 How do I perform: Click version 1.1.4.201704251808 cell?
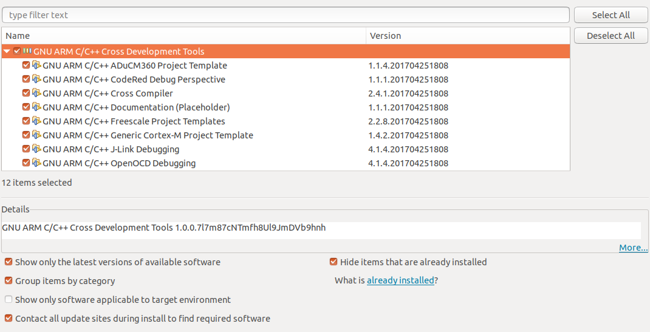pyautogui.click(x=408, y=66)
